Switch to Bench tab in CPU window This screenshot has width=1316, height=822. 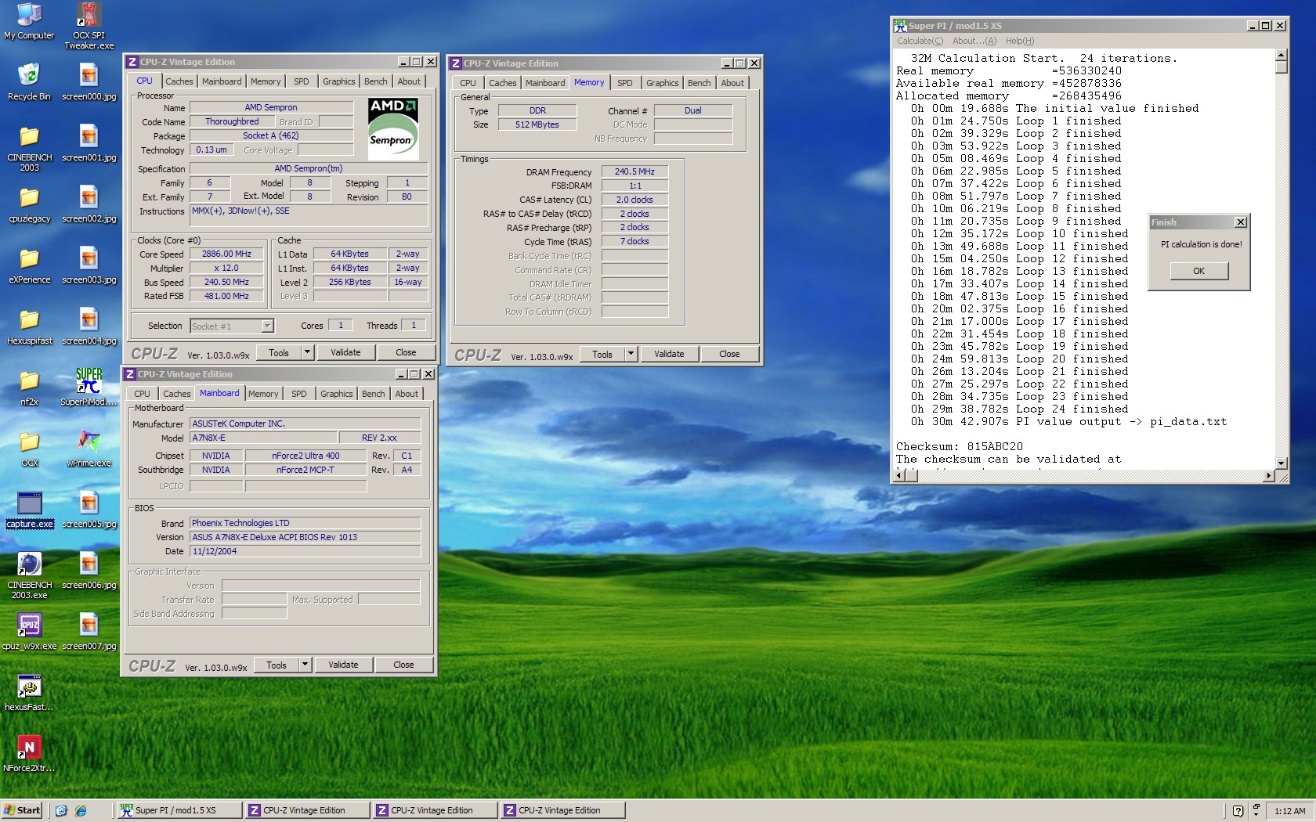coord(375,81)
